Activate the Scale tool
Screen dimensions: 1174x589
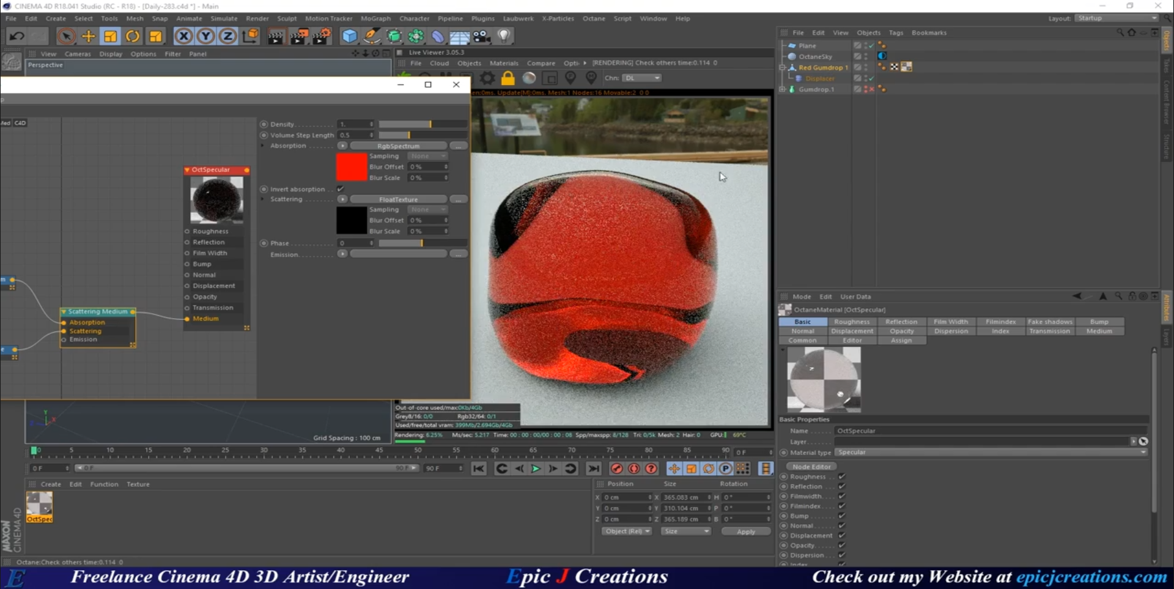111,36
